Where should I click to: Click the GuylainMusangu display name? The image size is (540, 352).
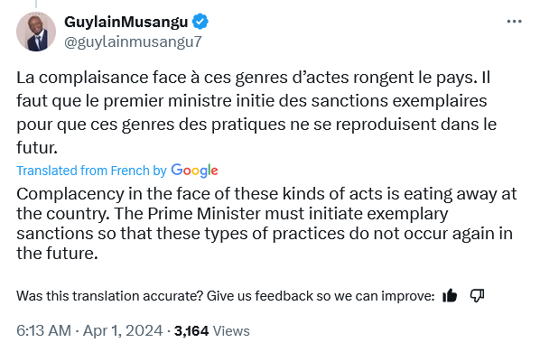pyautogui.click(x=126, y=22)
